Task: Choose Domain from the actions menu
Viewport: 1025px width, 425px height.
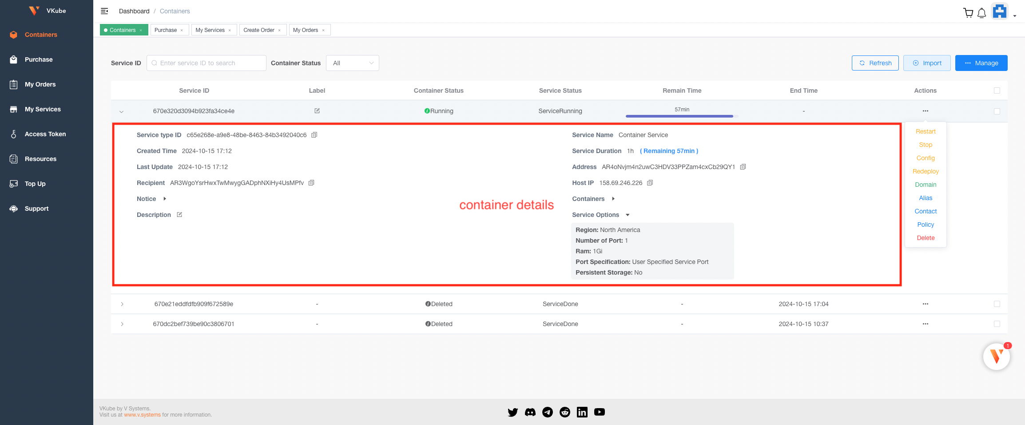Action: [926, 185]
